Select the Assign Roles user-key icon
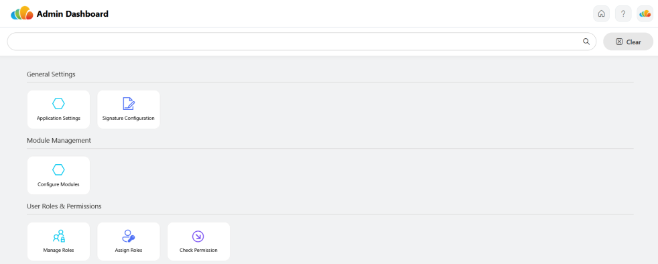 tap(129, 236)
